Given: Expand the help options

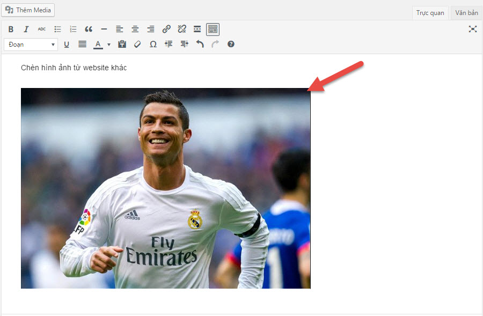Looking at the screenshot, I should click(x=230, y=44).
